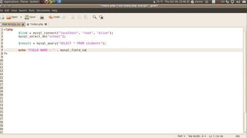The height and width of the screenshot is (138, 247).
Task: Open the Tools menu
Action: coord(32,10)
